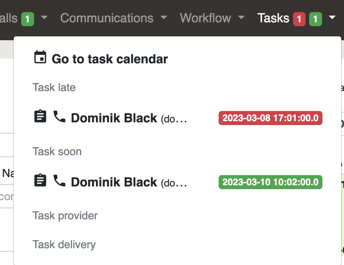Click red 2023-03-08 17:01 date label
Image resolution: width=344 pixels, height=265 pixels.
pyautogui.click(x=270, y=118)
